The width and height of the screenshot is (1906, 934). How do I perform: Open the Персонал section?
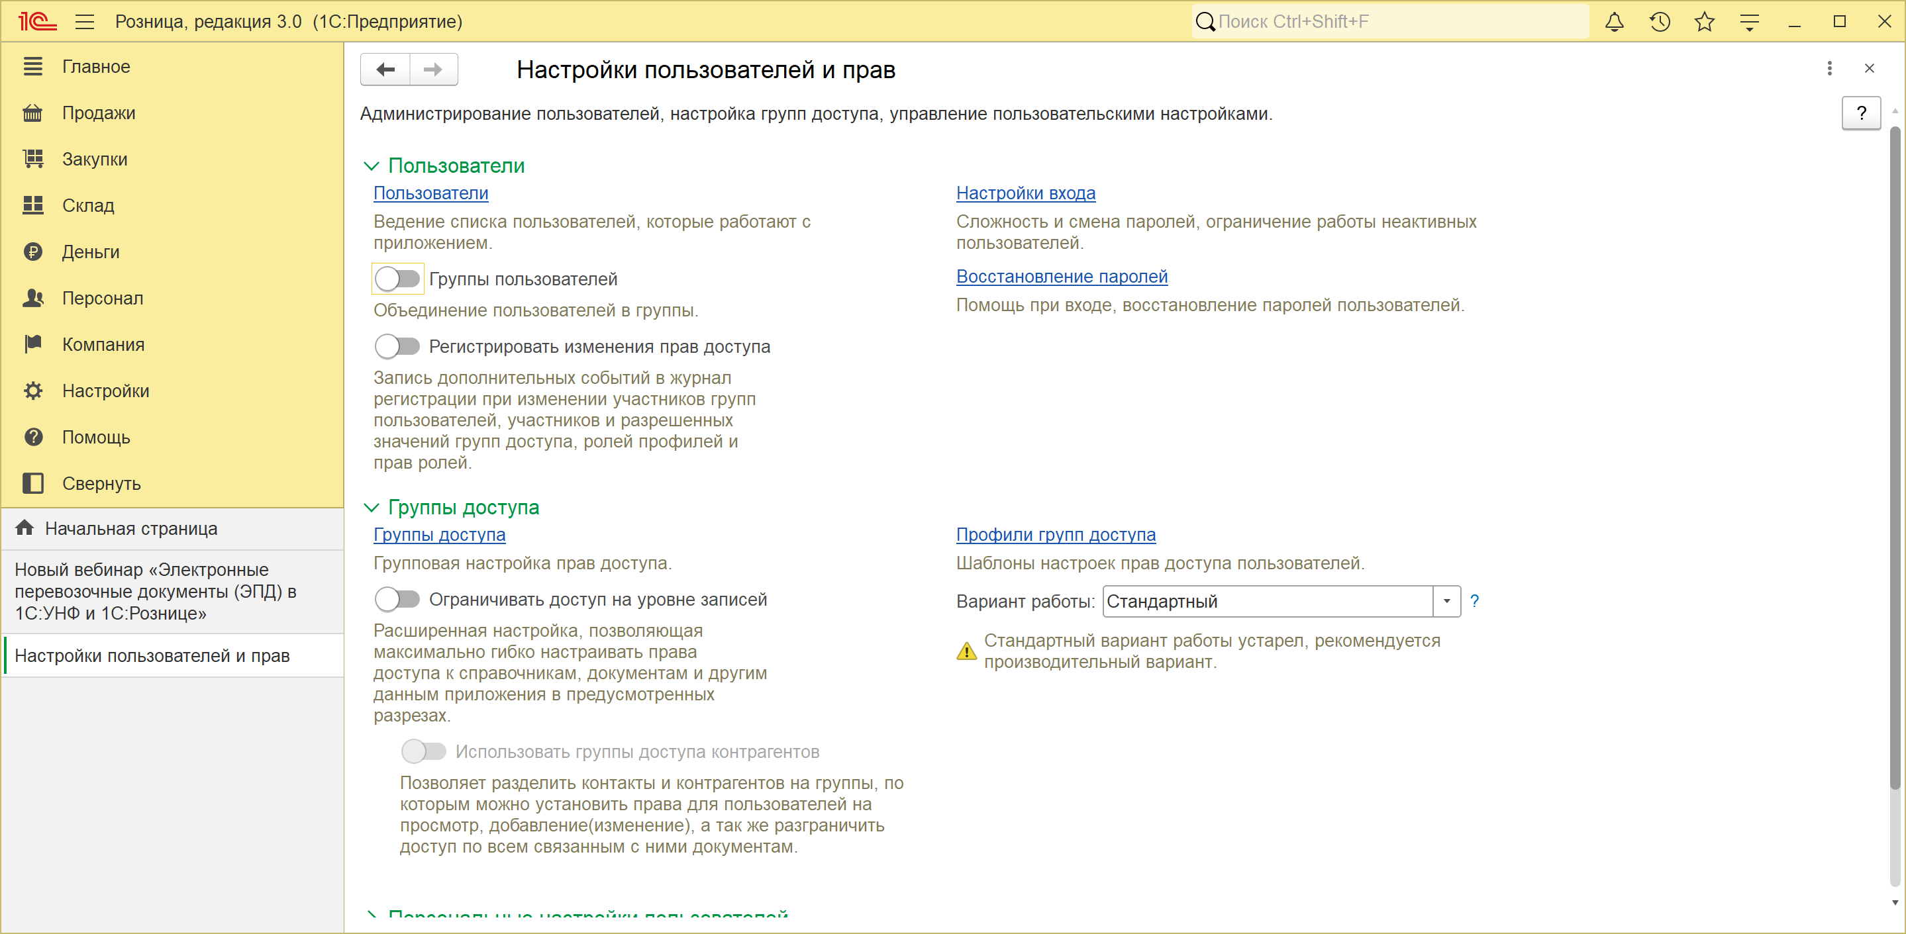point(172,298)
